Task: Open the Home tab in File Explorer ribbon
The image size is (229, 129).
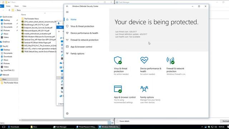Action: (x=8, y=6)
